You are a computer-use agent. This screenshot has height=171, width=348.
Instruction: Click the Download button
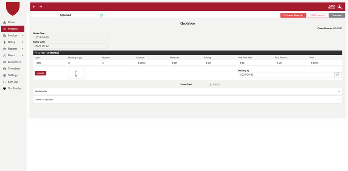(x=337, y=15)
